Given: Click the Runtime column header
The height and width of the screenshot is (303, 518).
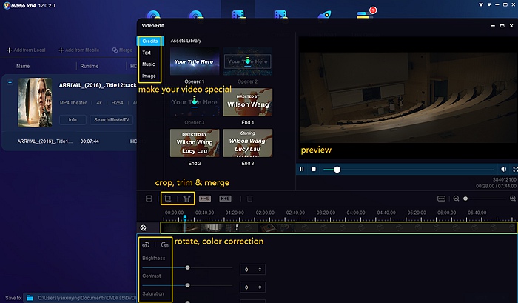Looking at the screenshot, I should click(90, 66).
